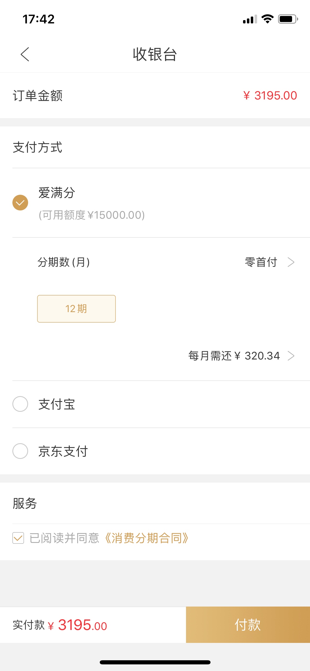Choose 支付宝 as payment method
The image size is (310, 671).
[x=20, y=404]
